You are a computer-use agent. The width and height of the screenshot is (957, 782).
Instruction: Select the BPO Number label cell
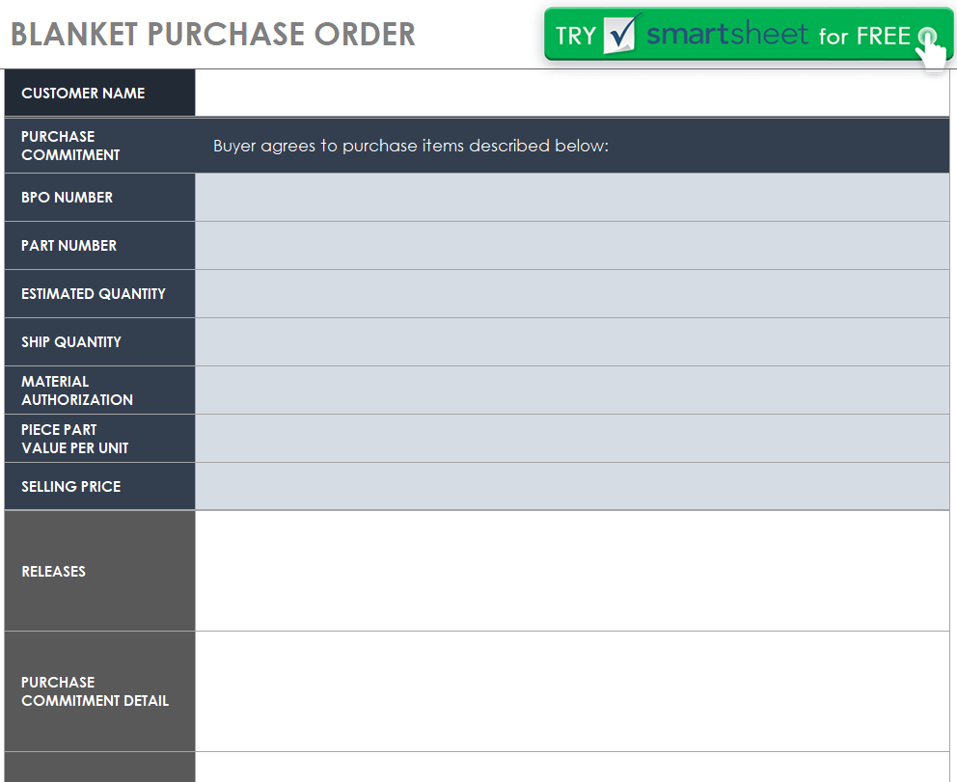pyautogui.click(x=99, y=198)
